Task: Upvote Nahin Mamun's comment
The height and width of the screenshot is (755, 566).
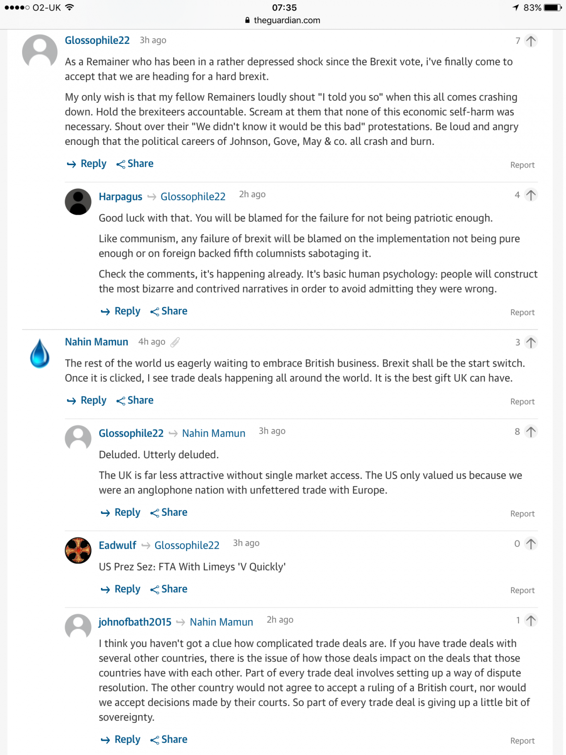Action: pos(531,342)
